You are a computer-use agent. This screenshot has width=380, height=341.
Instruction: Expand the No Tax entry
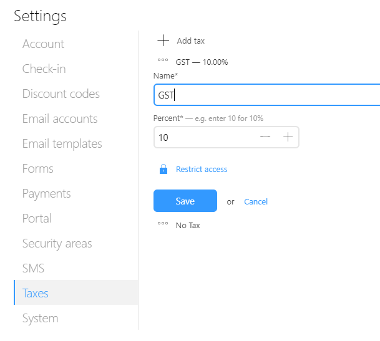point(188,225)
